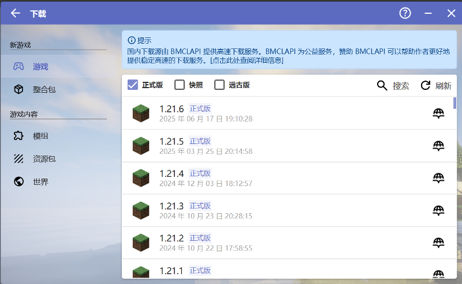462x284 pixels.
Task: Select version 1.21.5 title
Action: (x=172, y=141)
